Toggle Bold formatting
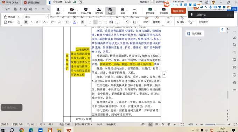This screenshot has width=238, height=132. [x=26, y=22]
